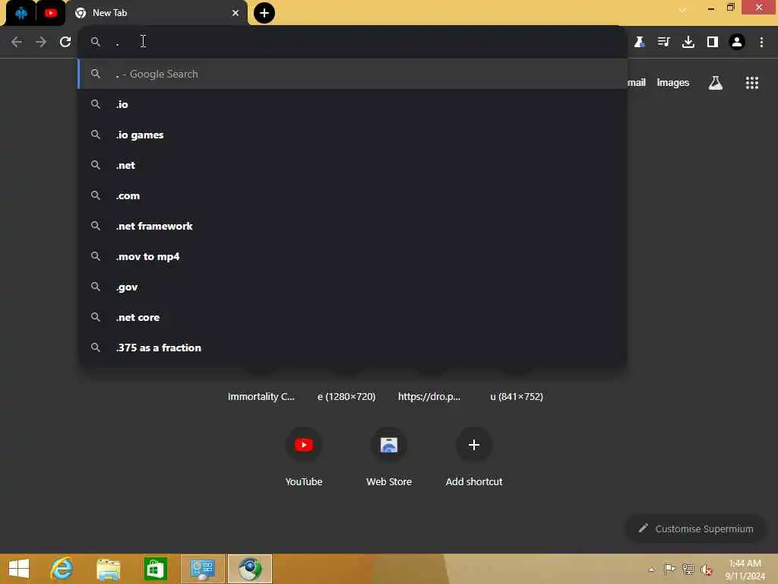Open the network tray icon
This screenshot has width=778, height=584.
688,569
